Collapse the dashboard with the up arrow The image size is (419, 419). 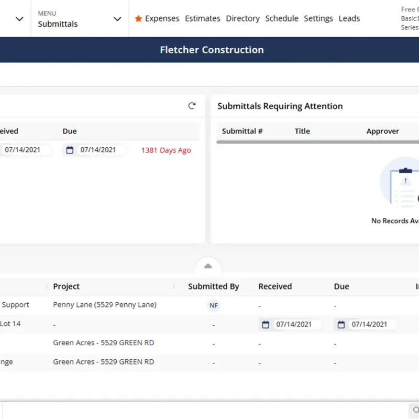click(x=208, y=266)
